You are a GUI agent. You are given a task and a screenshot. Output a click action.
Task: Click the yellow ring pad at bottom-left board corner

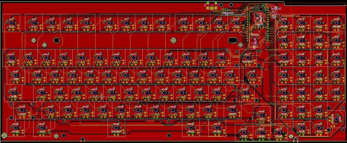tap(4, 136)
